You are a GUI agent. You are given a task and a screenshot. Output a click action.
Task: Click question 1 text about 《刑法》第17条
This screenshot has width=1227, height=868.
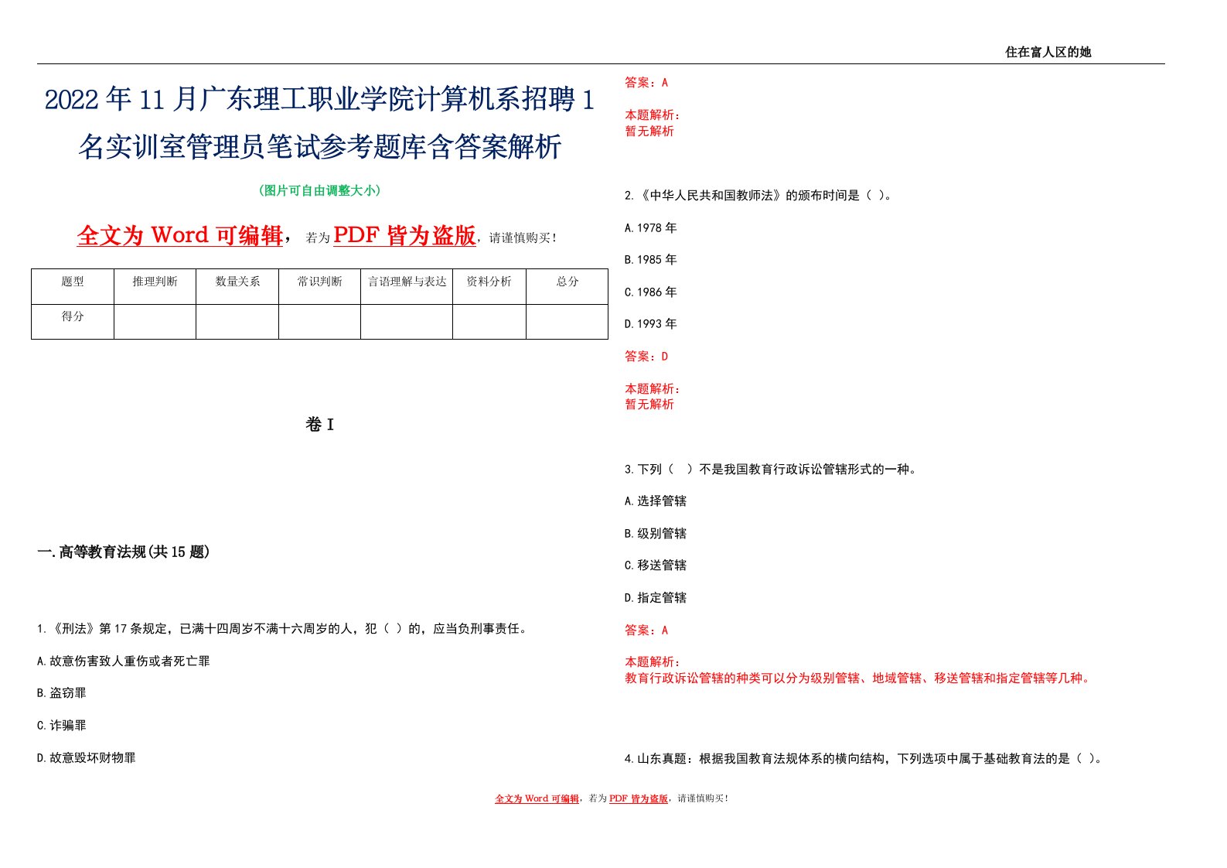pos(283,629)
